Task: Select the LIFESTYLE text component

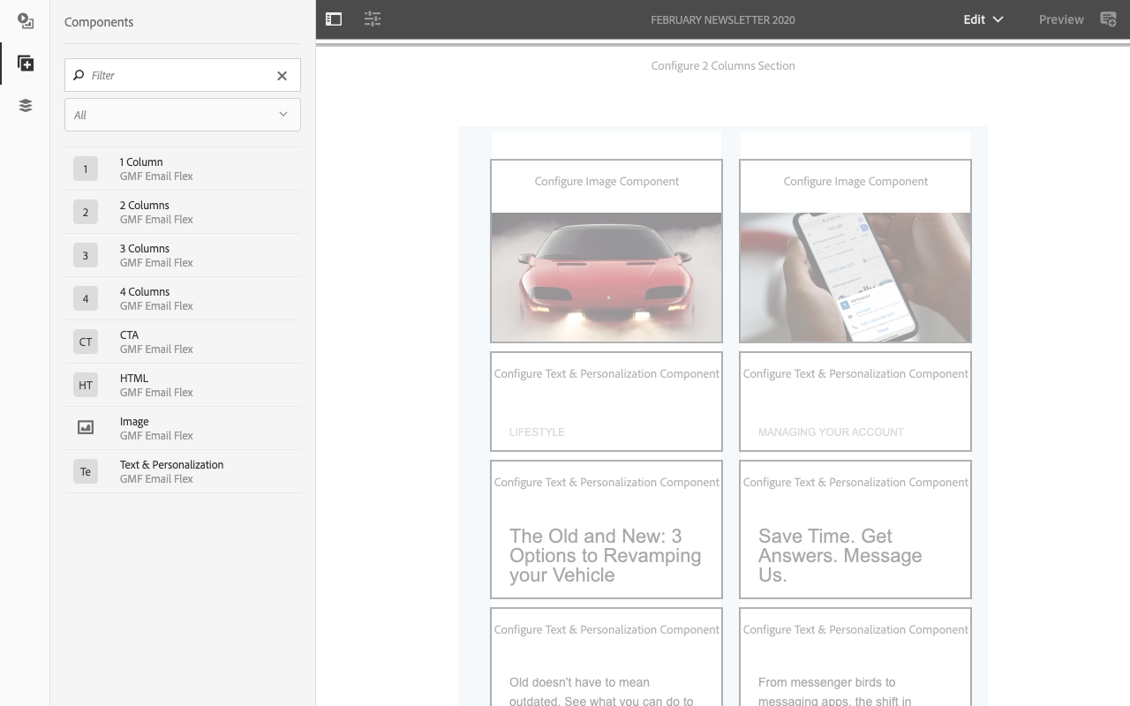Action: click(606, 402)
